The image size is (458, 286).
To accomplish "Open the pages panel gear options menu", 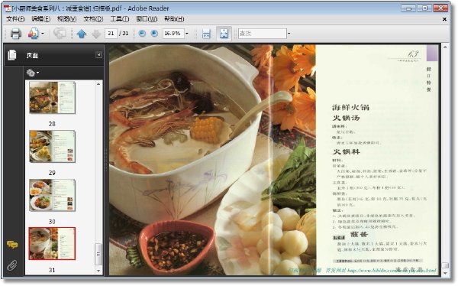I will pyautogui.click(x=32, y=73).
